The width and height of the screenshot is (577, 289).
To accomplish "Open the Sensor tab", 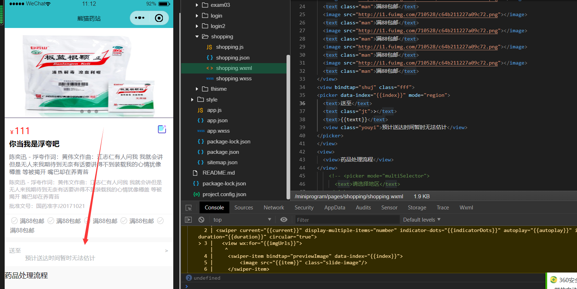I will pyautogui.click(x=389, y=208).
